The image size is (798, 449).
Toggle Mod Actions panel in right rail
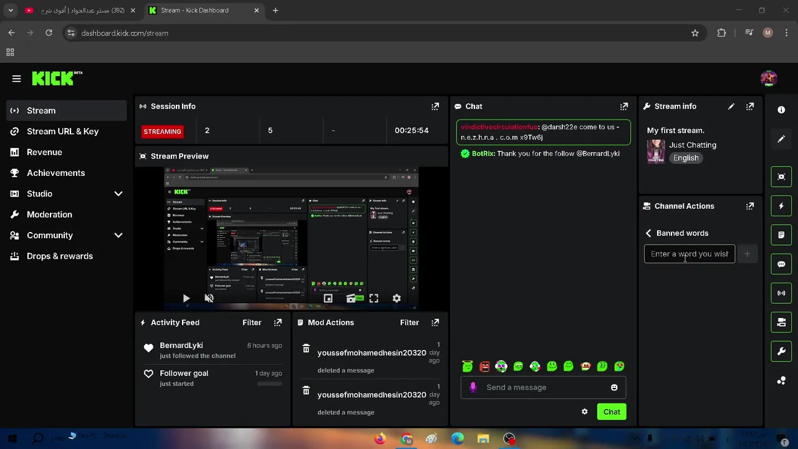point(781,235)
